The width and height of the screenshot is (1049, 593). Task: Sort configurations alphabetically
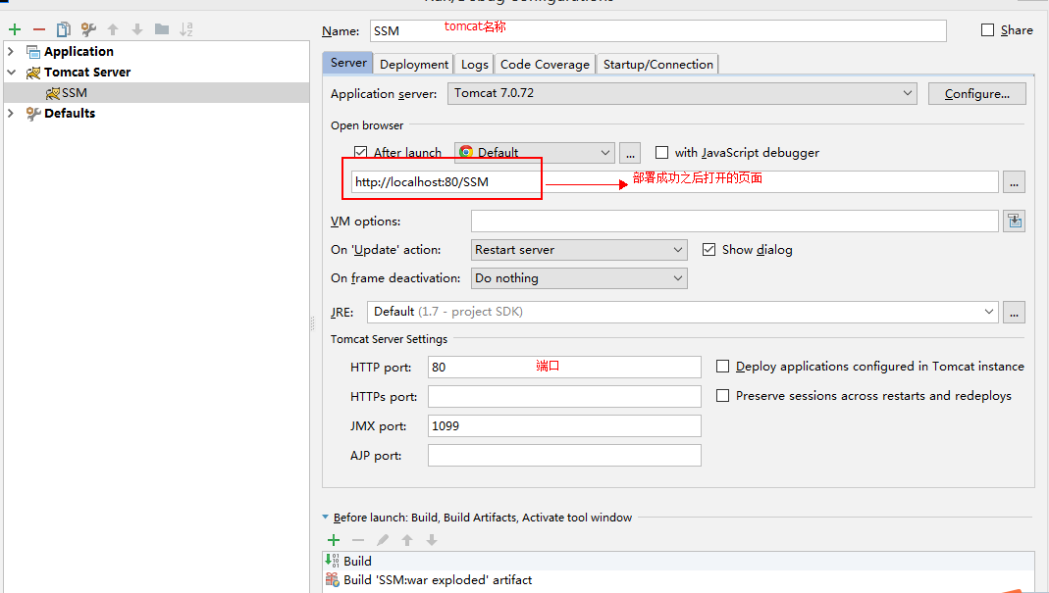tap(186, 29)
